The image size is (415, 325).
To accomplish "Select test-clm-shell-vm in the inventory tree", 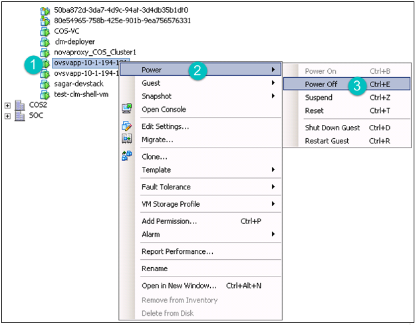I will point(81,94).
